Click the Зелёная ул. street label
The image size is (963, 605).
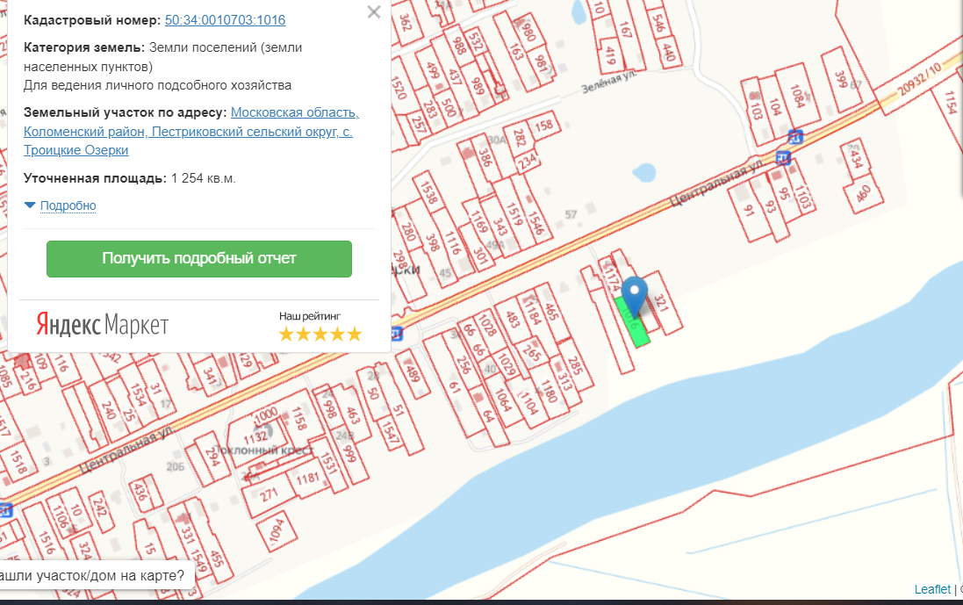pyautogui.click(x=608, y=82)
